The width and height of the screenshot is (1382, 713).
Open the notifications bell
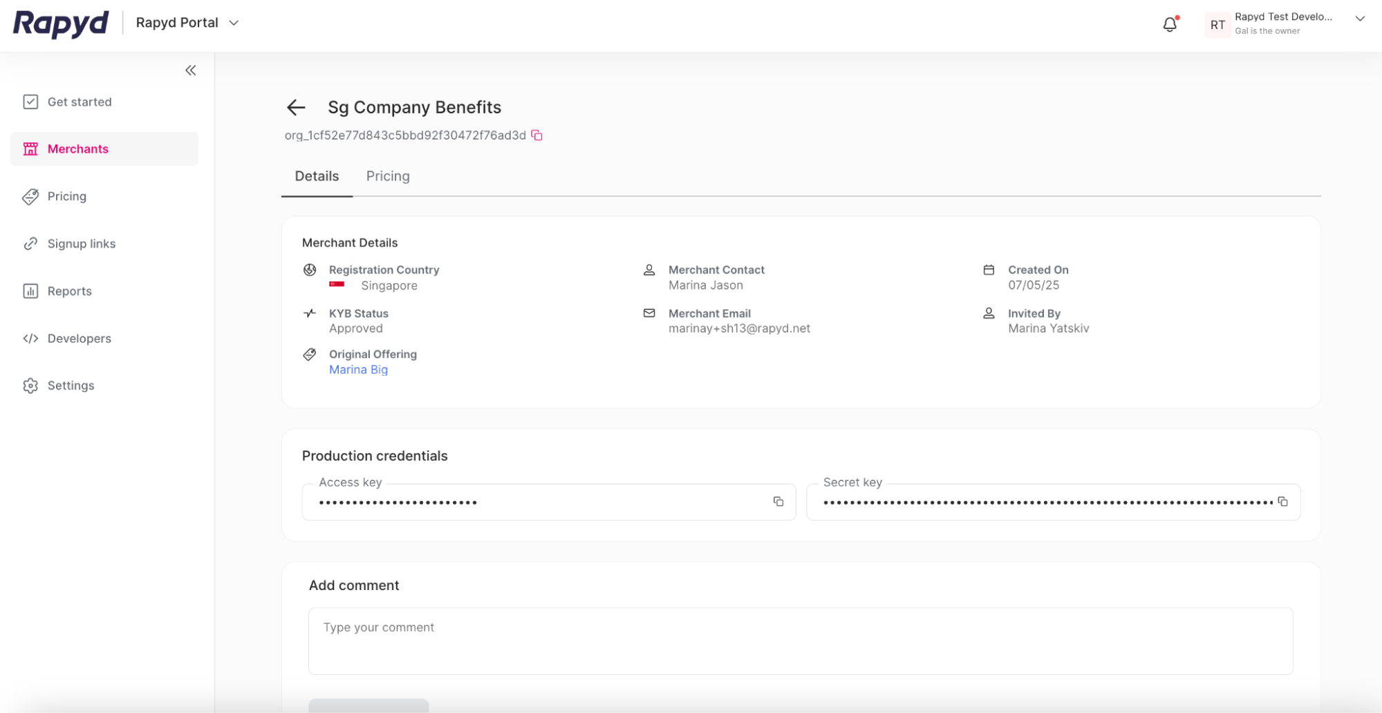[x=1170, y=24]
